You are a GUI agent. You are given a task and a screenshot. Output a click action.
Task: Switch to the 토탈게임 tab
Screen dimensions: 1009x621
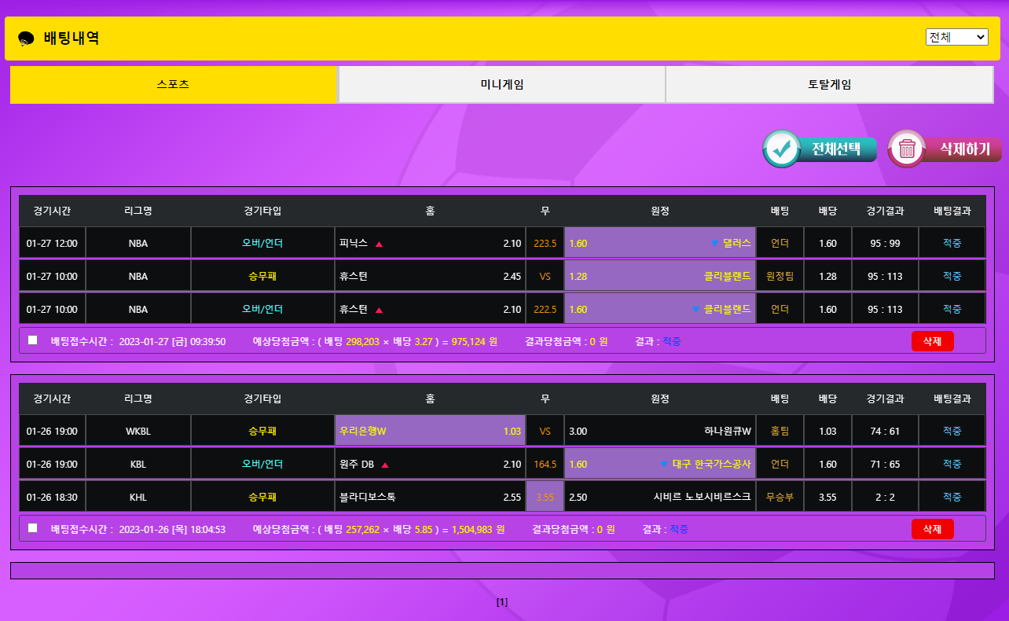829,85
